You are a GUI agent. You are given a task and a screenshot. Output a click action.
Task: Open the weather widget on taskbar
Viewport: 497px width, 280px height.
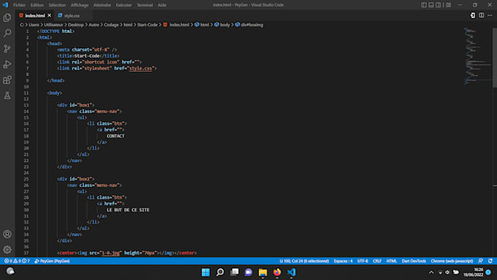[x=10, y=271]
